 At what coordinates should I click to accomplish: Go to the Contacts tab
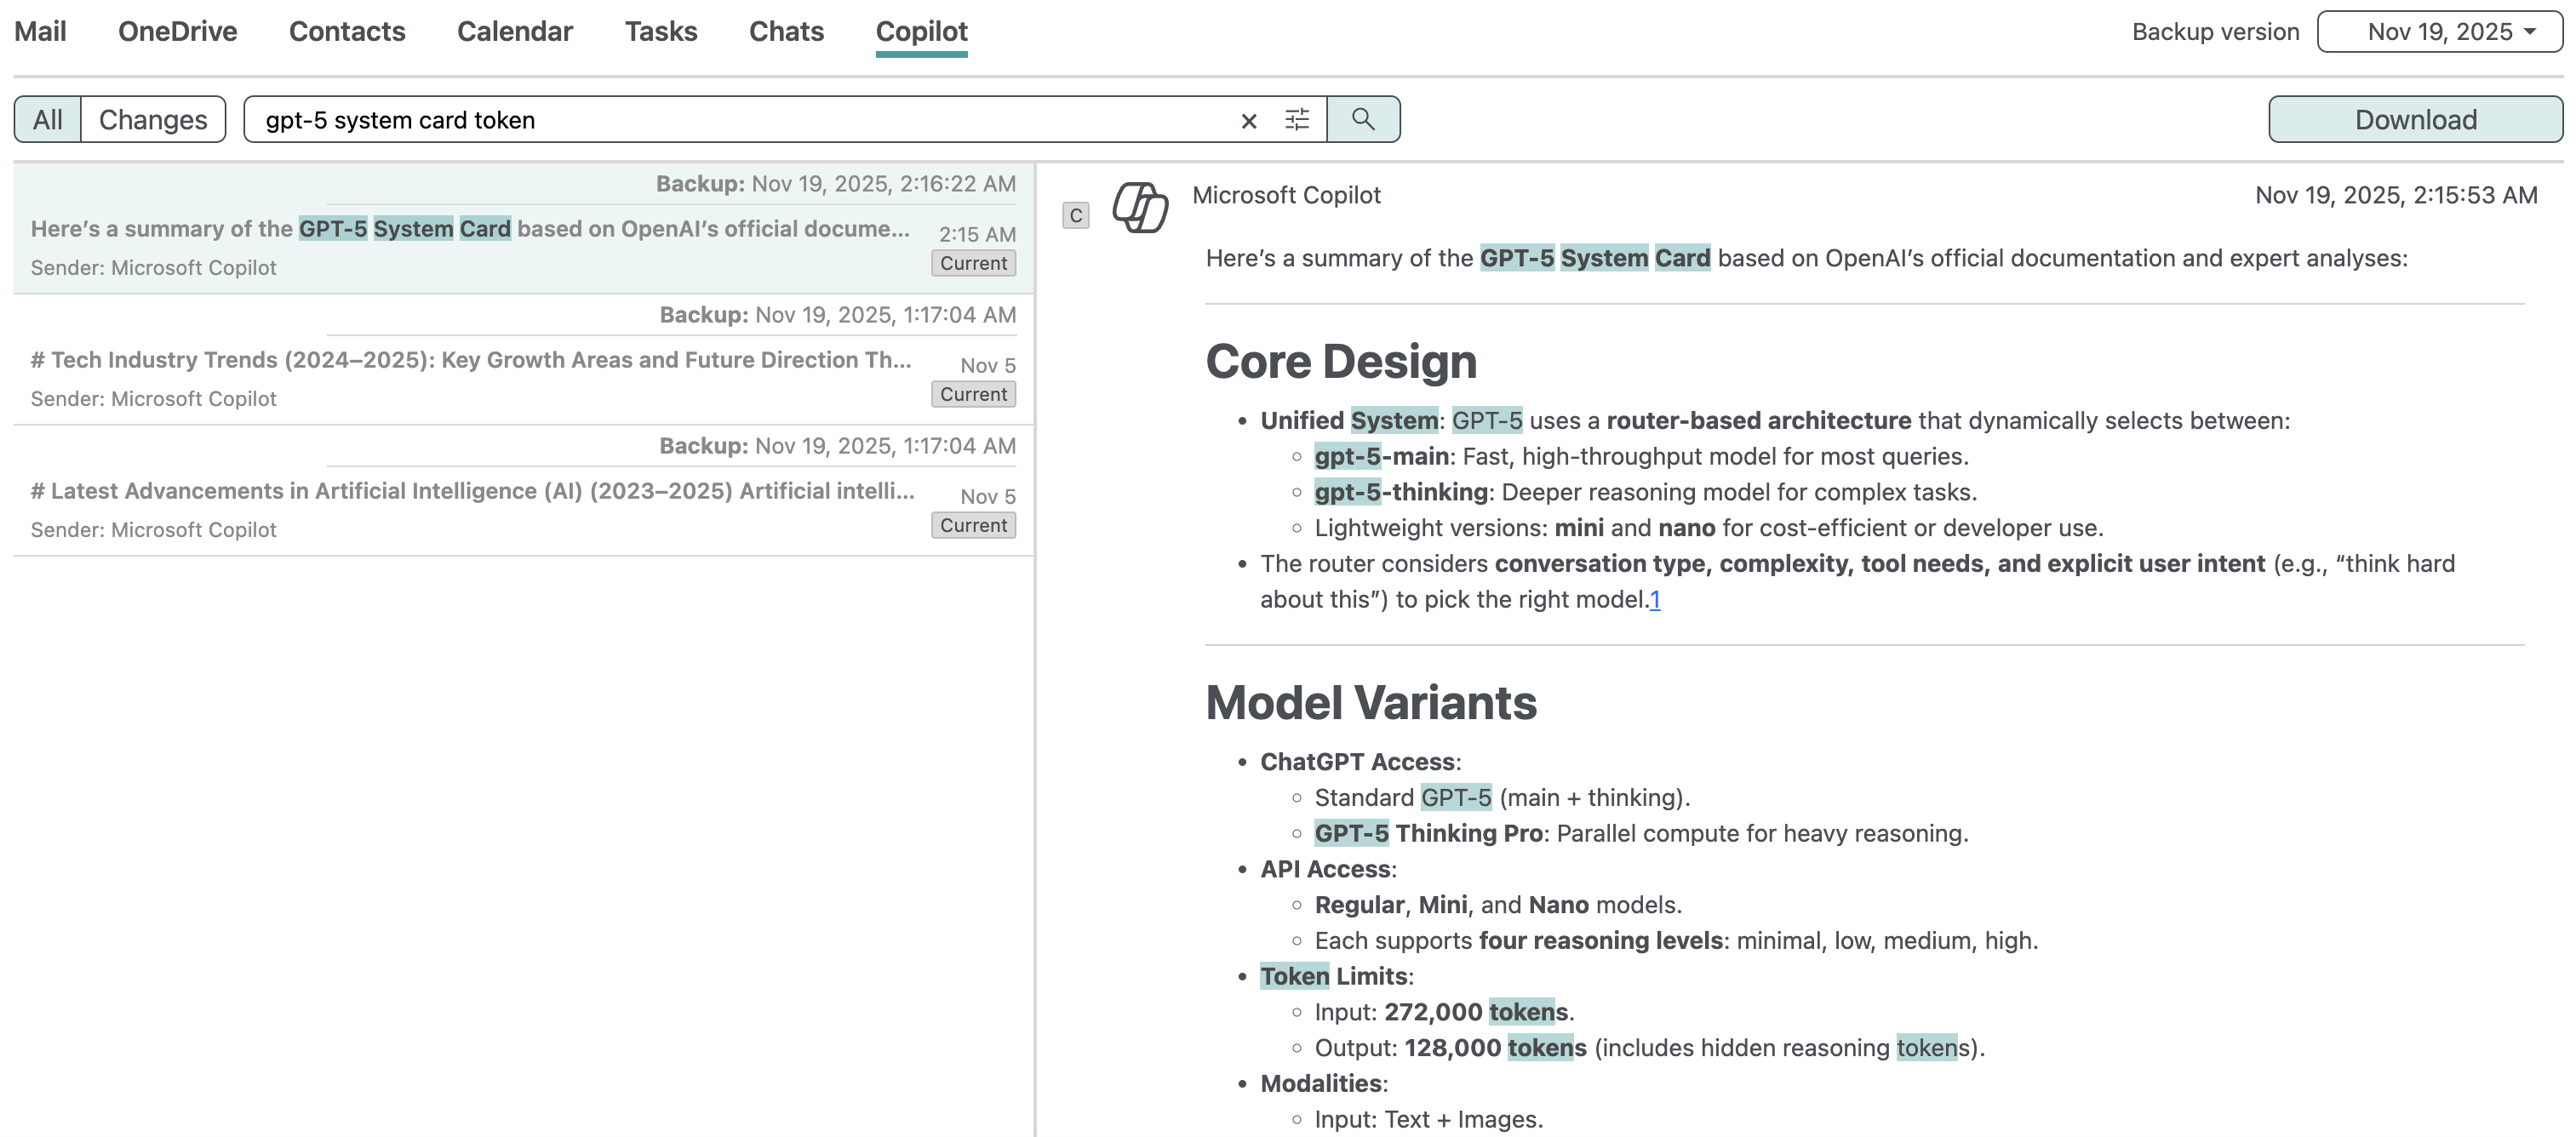pos(347,32)
